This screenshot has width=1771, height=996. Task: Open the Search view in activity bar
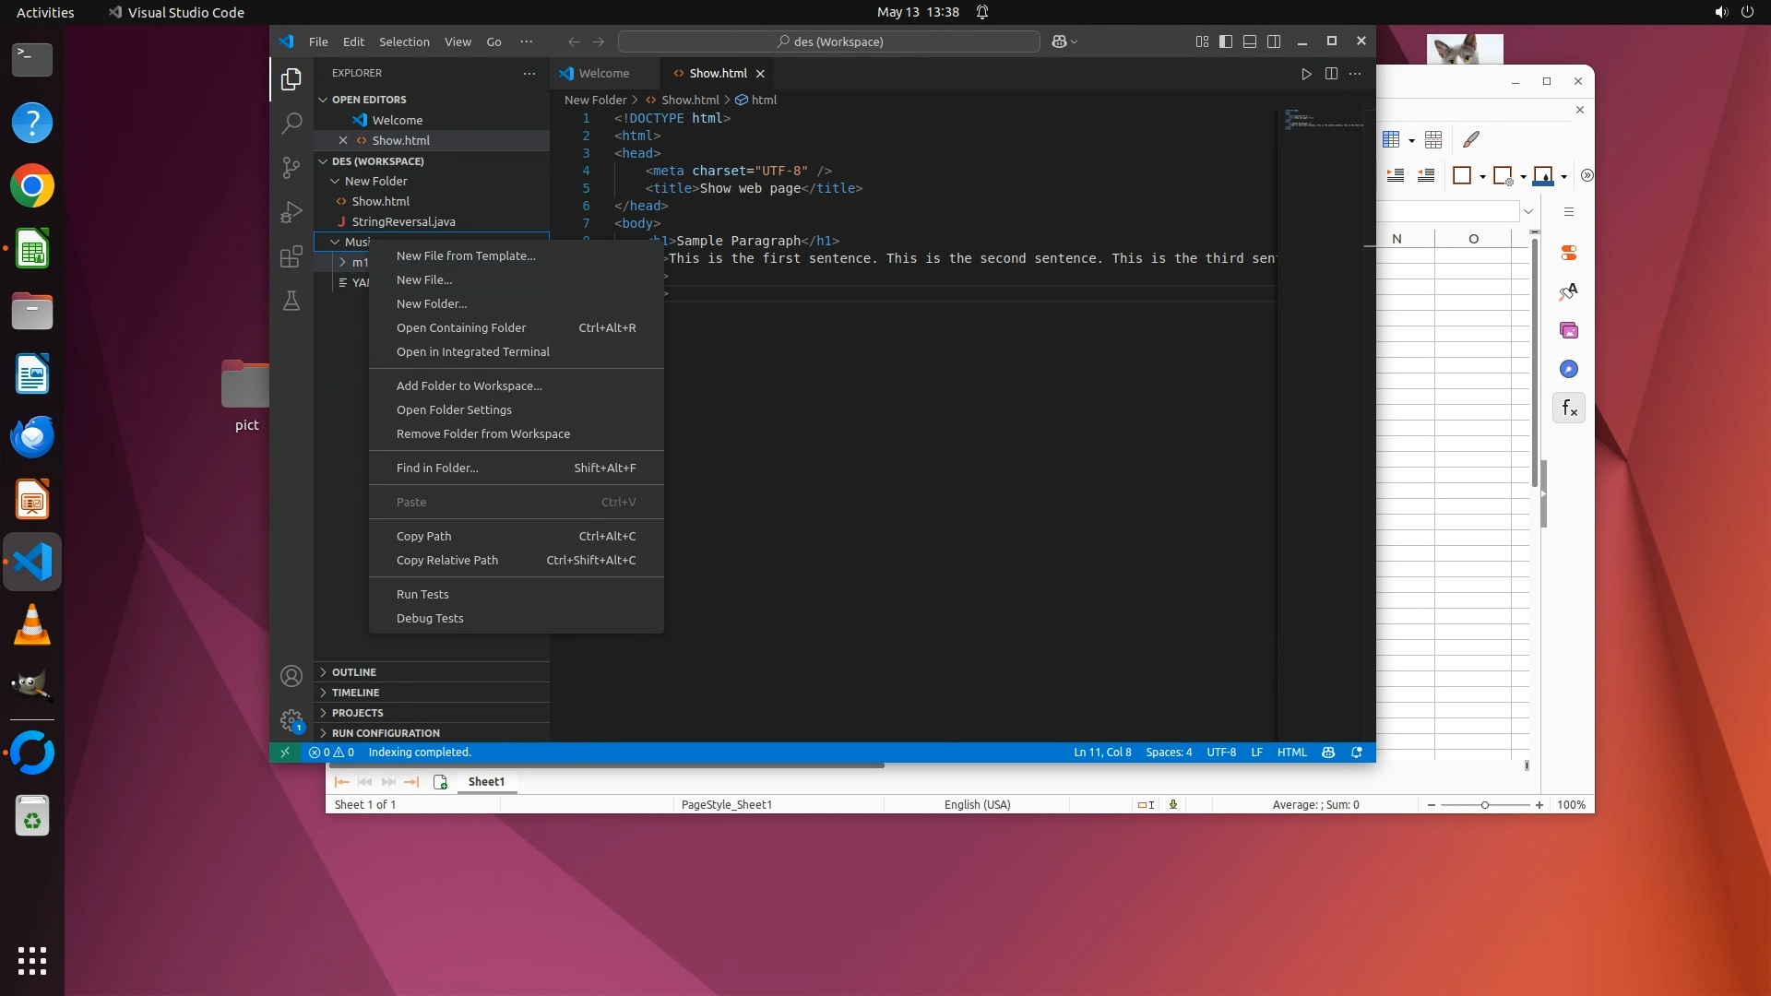pos(291,123)
